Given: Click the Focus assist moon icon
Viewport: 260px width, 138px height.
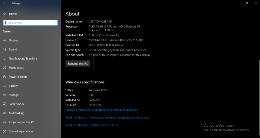Looking at the screenshot, I should click(x=5, y=67).
